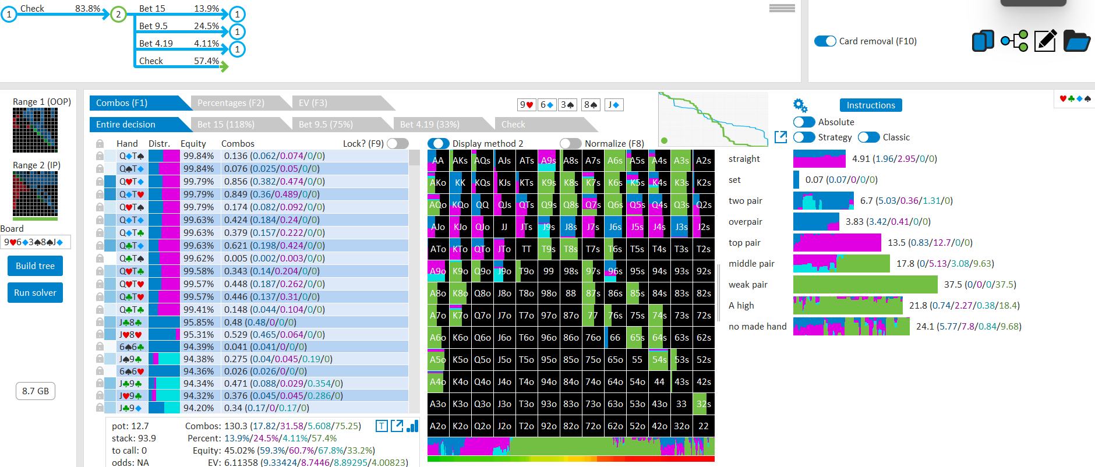Select the Bet 9.5 (75%) tab

(x=343, y=125)
